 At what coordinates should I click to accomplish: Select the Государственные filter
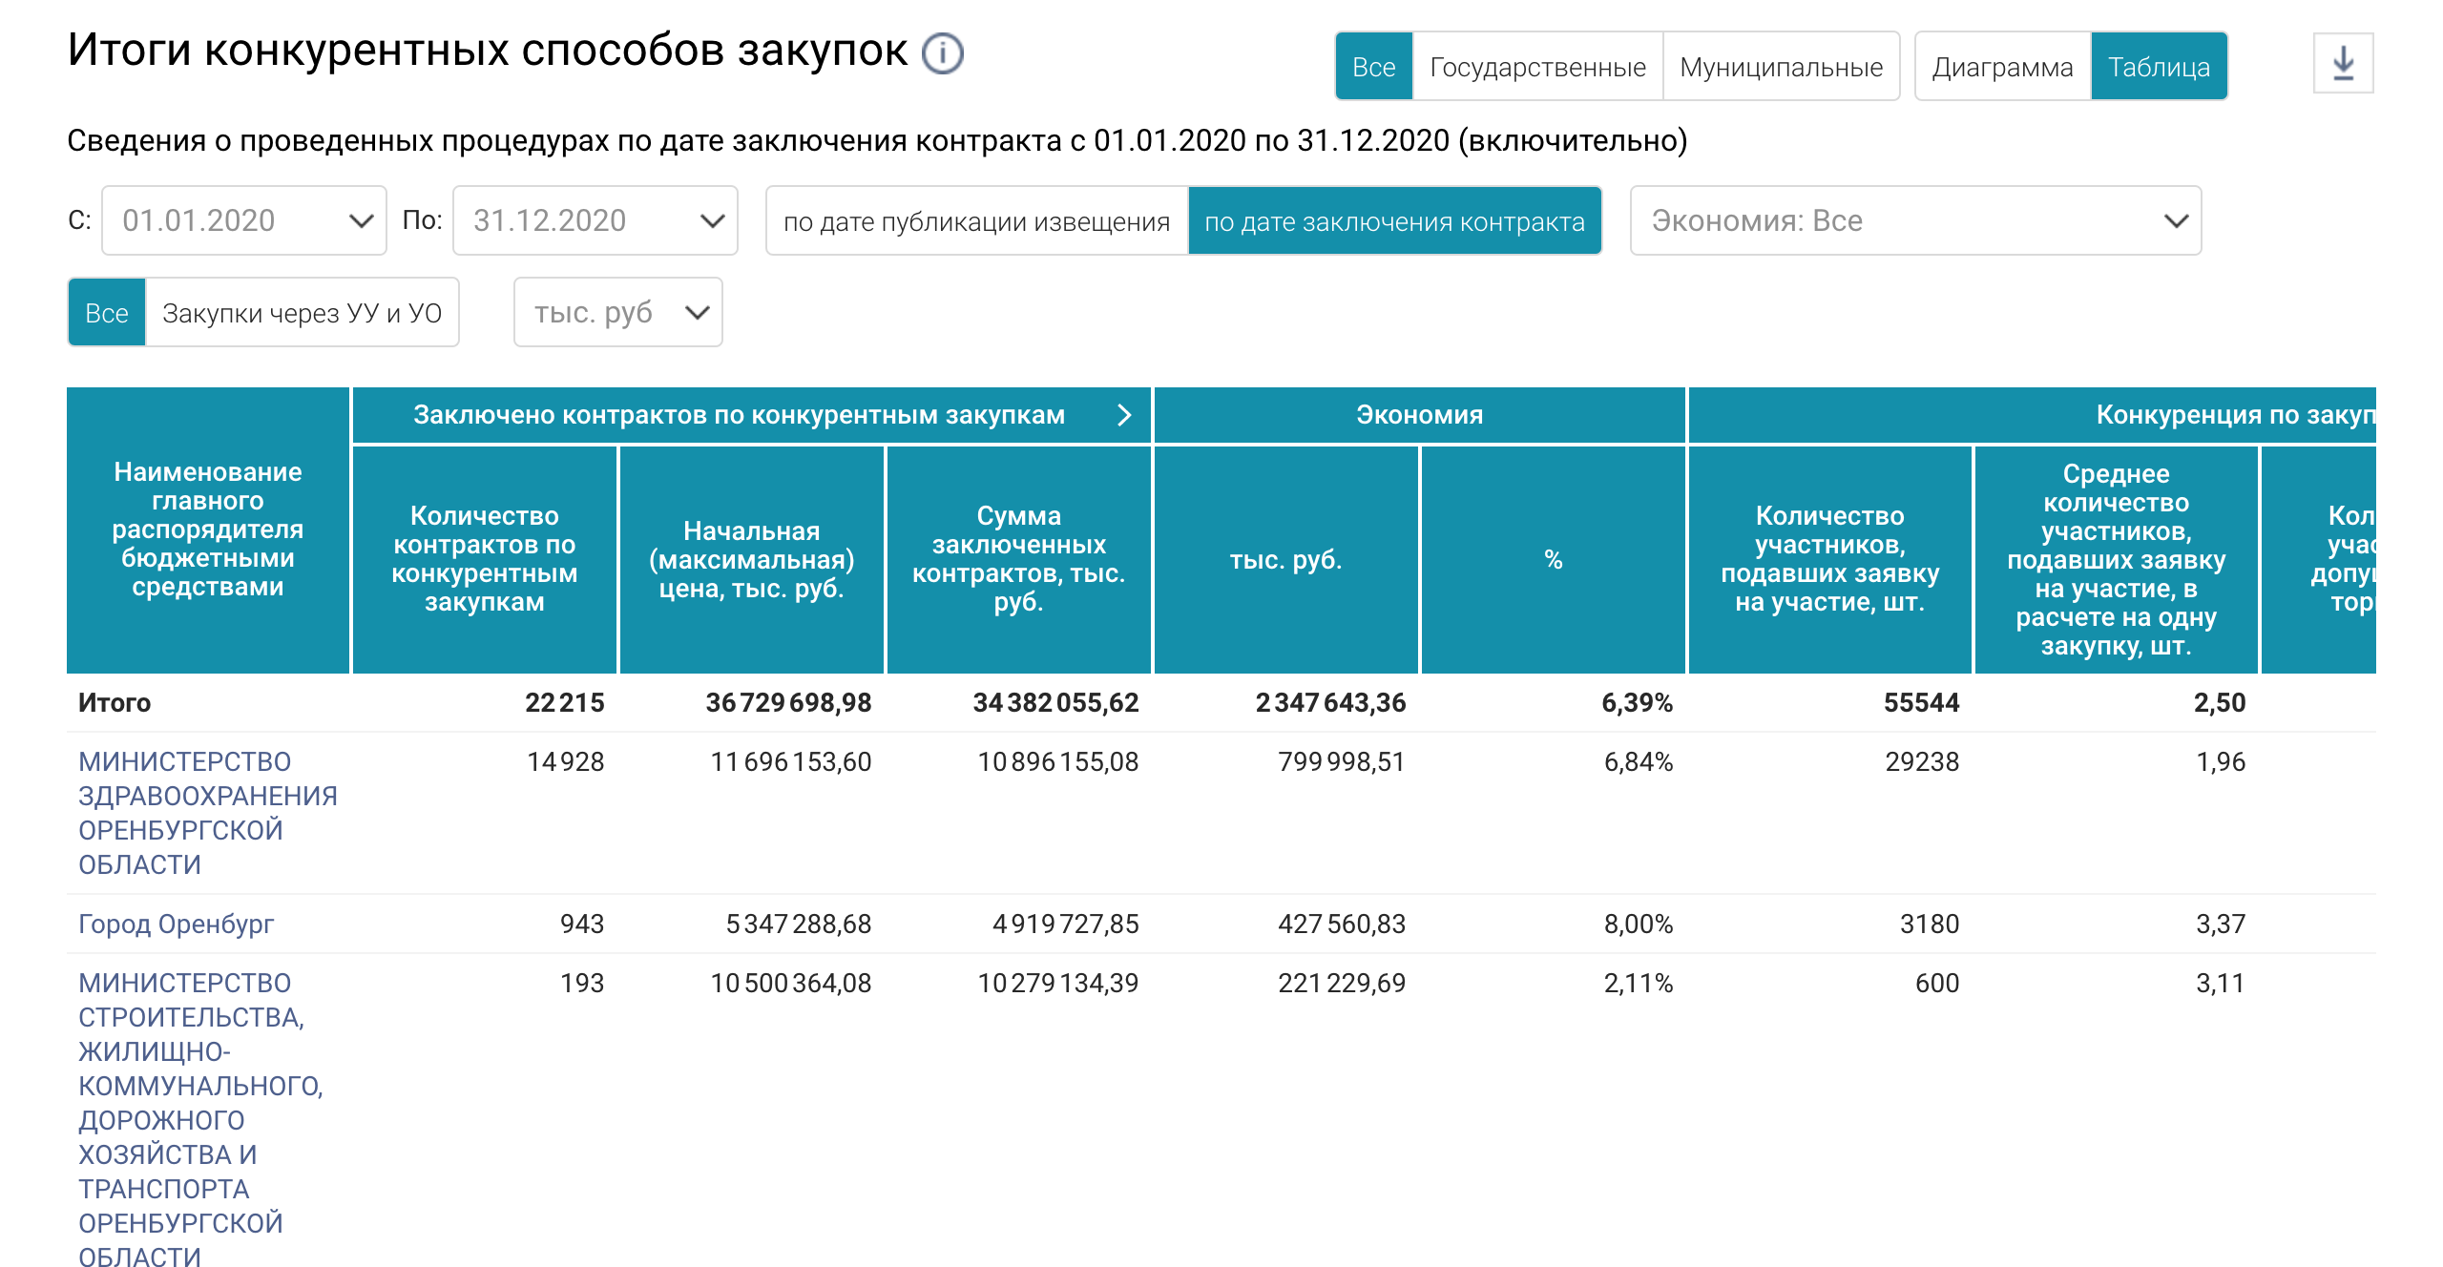[1537, 67]
